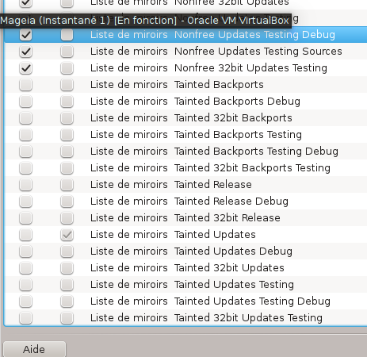
Task: Enable Tainted 32bit Updates Testing source
Action: click(26, 318)
